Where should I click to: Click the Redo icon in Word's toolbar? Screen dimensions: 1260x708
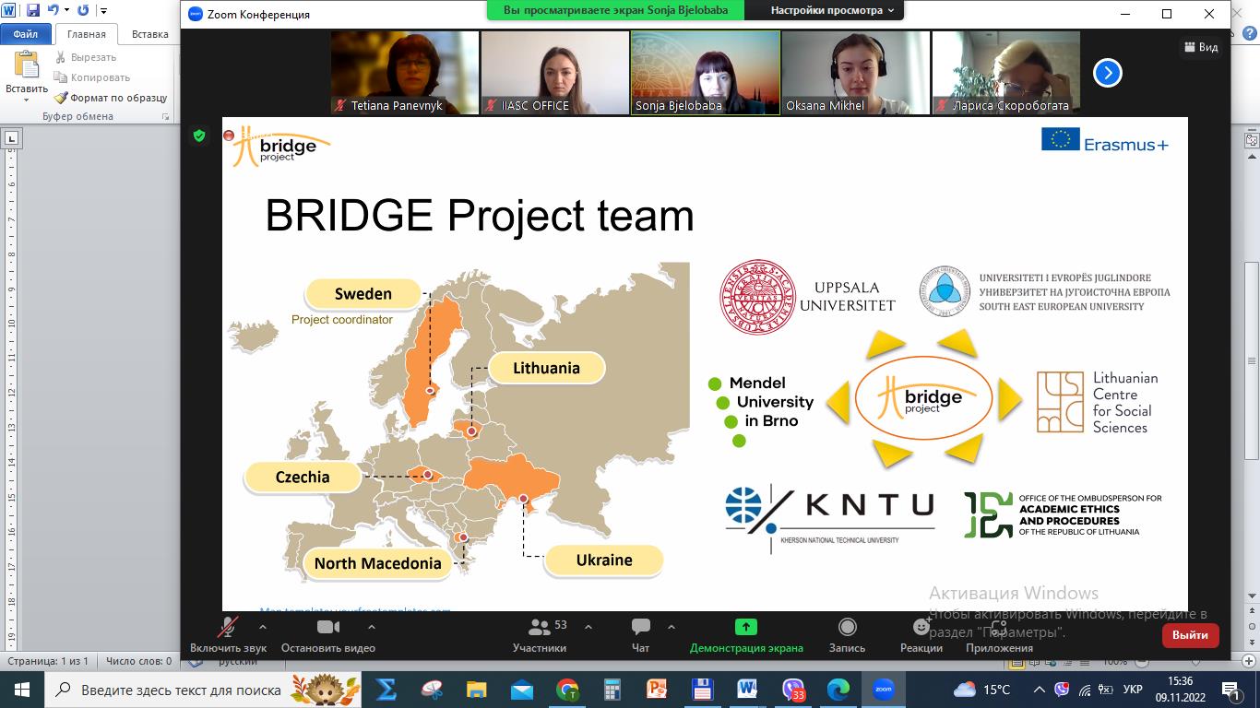pyautogui.click(x=83, y=11)
